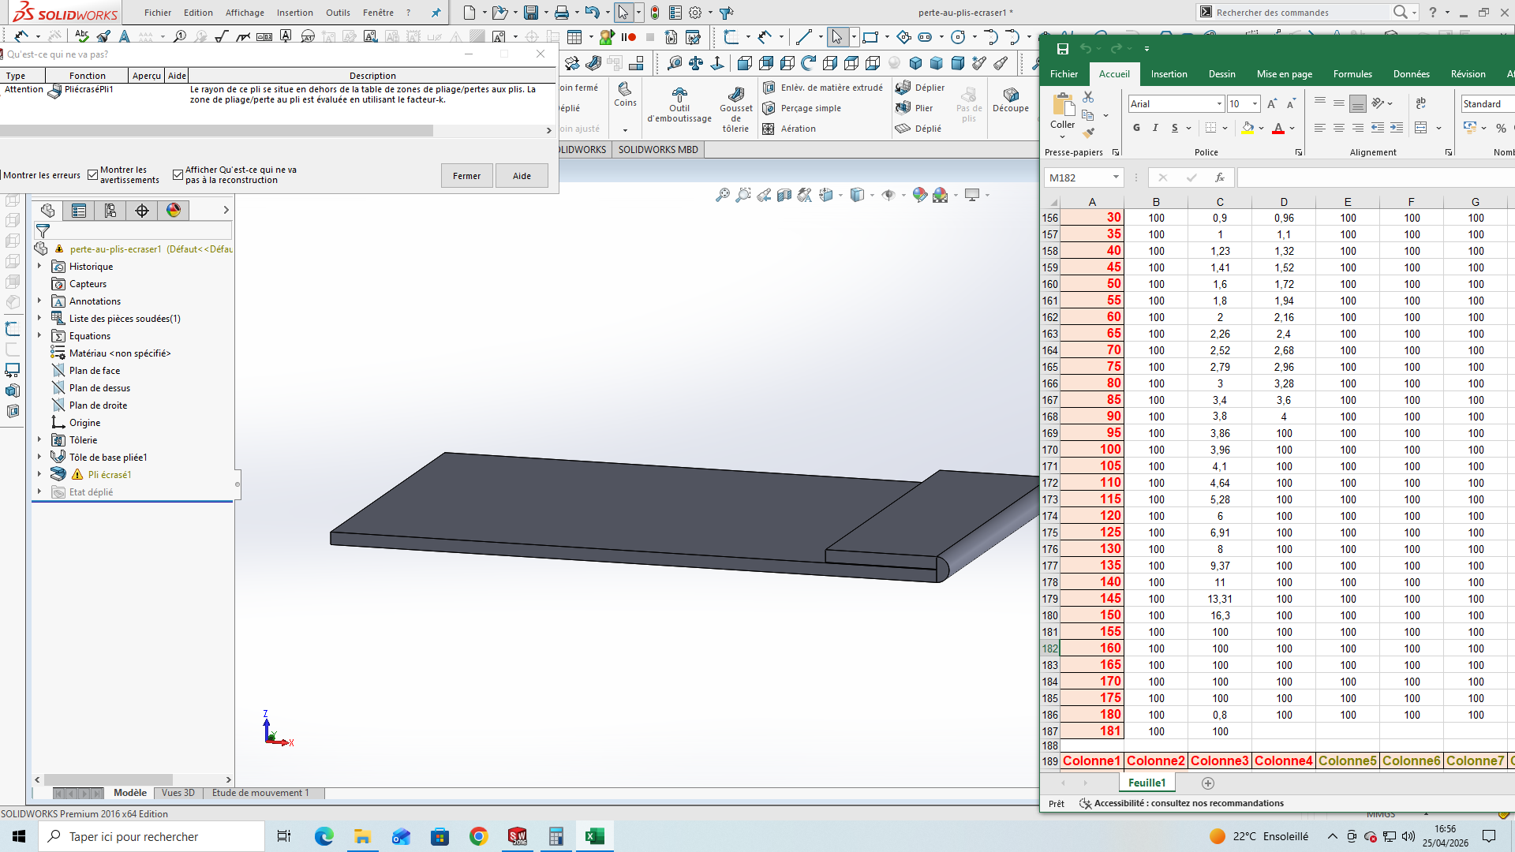The width and height of the screenshot is (1515, 852).
Task: Open the Formules ribbon tab
Action: (1352, 74)
